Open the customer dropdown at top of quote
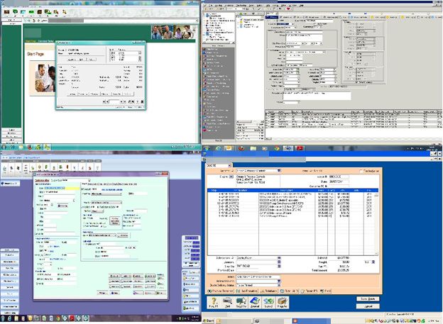This screenshot has height=324, width=443. [280, 172]
